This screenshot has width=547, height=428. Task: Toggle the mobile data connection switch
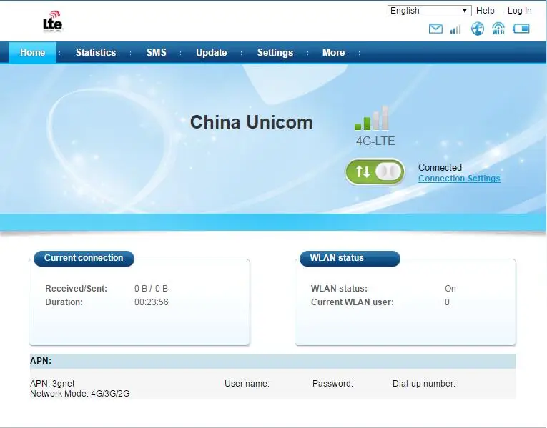(x=375, y=171)
